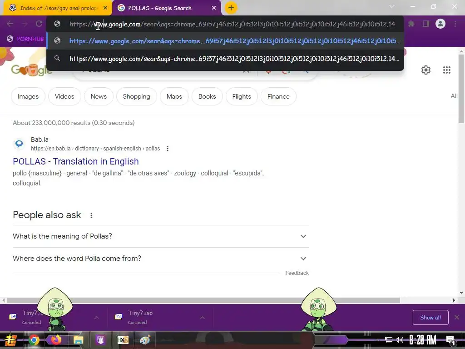Open the Windows Start button

[x=10, y=340]
